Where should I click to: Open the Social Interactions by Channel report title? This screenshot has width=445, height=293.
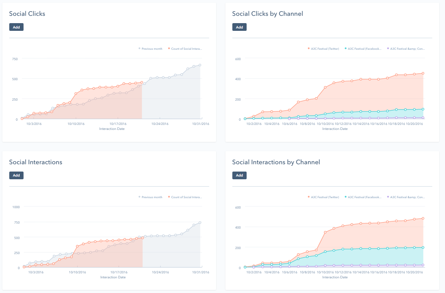click(276, 162)
